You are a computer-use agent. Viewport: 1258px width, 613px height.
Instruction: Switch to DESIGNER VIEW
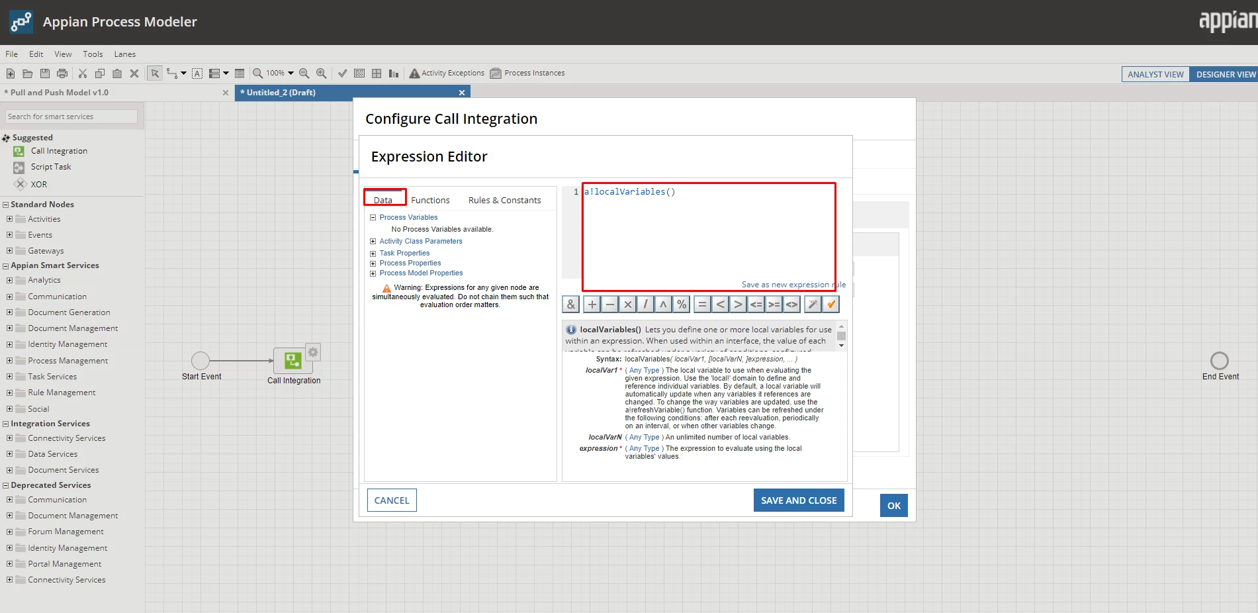pos(1226,74)
